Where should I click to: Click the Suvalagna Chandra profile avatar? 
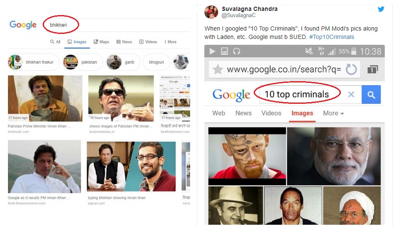[x=211, y=12]
